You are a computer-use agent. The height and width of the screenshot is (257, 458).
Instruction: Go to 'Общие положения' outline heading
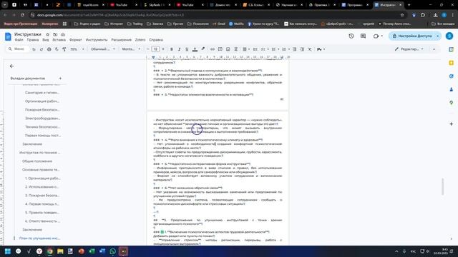tap(37, 161)
